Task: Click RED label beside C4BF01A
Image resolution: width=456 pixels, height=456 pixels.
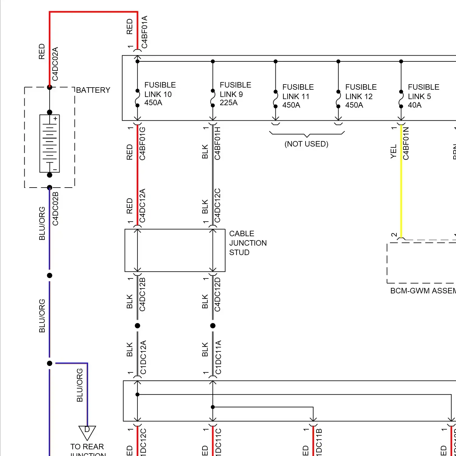Action: (x=130, y=27)
